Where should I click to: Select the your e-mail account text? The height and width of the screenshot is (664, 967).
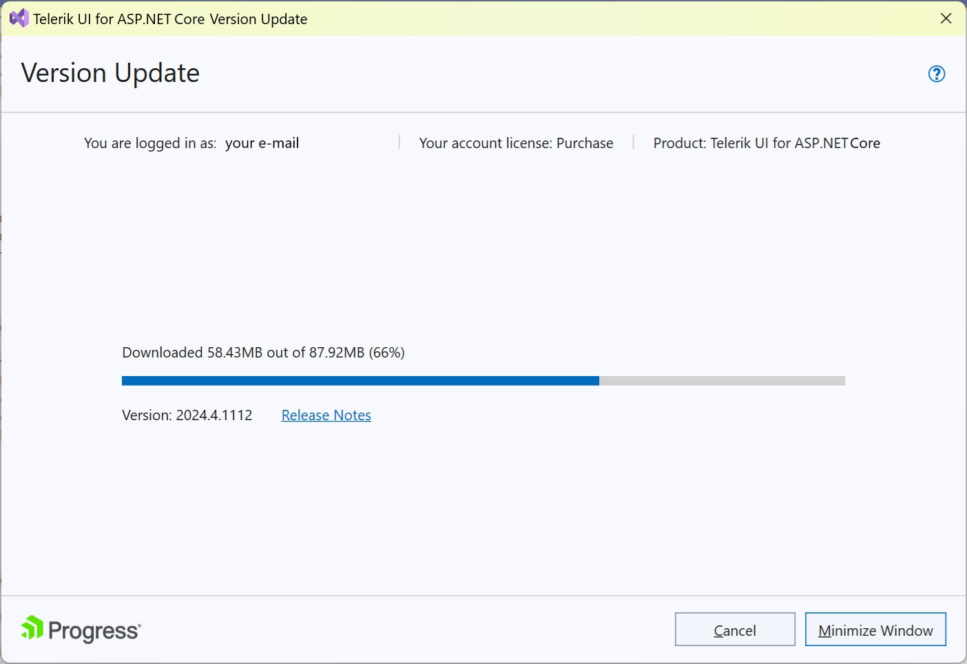coord(262,143)
